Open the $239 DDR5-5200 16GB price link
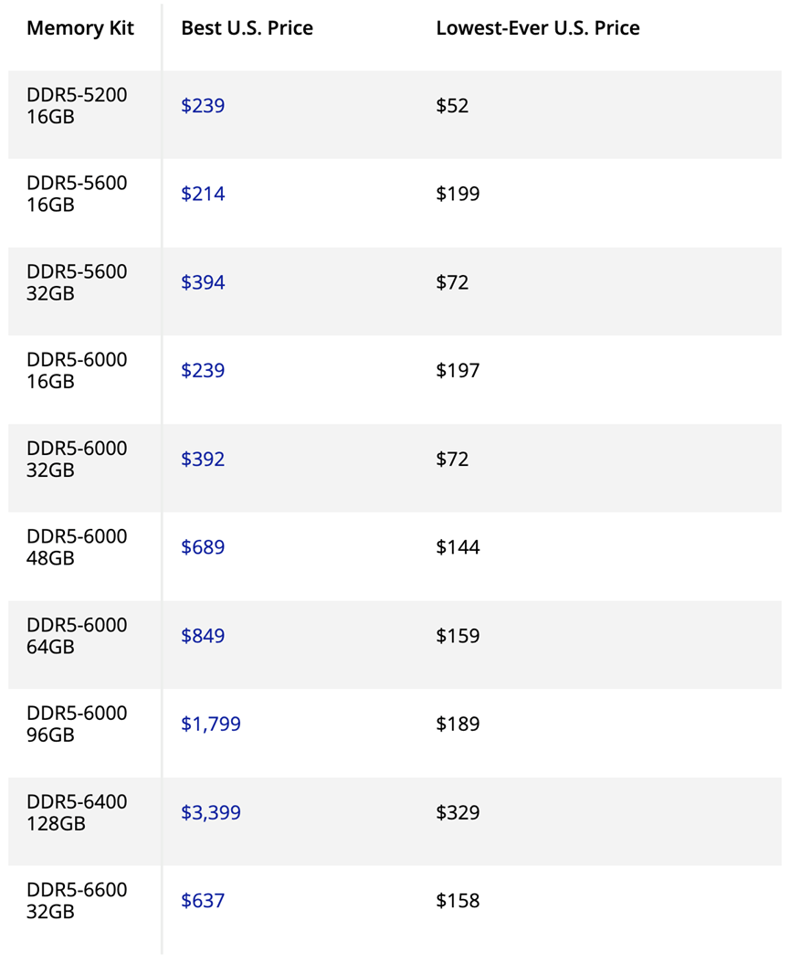Viewport: 790px width, 973px height. (x=203, y=105)
